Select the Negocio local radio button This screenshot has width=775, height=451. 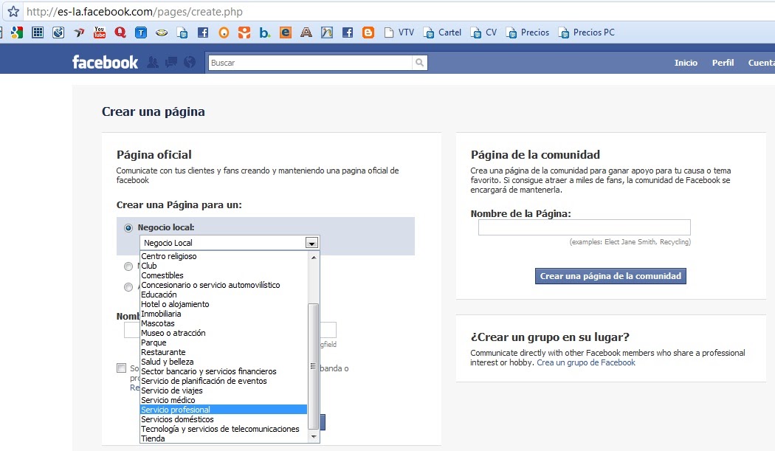click(128, 228)
